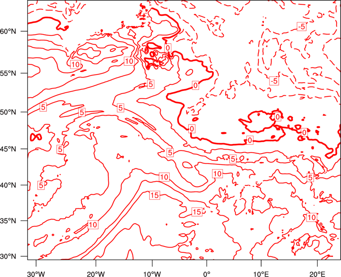Click the 10°W longitude axis label

click(x=152, y=274)
